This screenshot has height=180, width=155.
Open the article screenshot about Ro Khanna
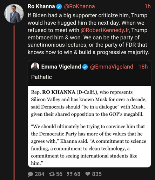coord(89,127)
